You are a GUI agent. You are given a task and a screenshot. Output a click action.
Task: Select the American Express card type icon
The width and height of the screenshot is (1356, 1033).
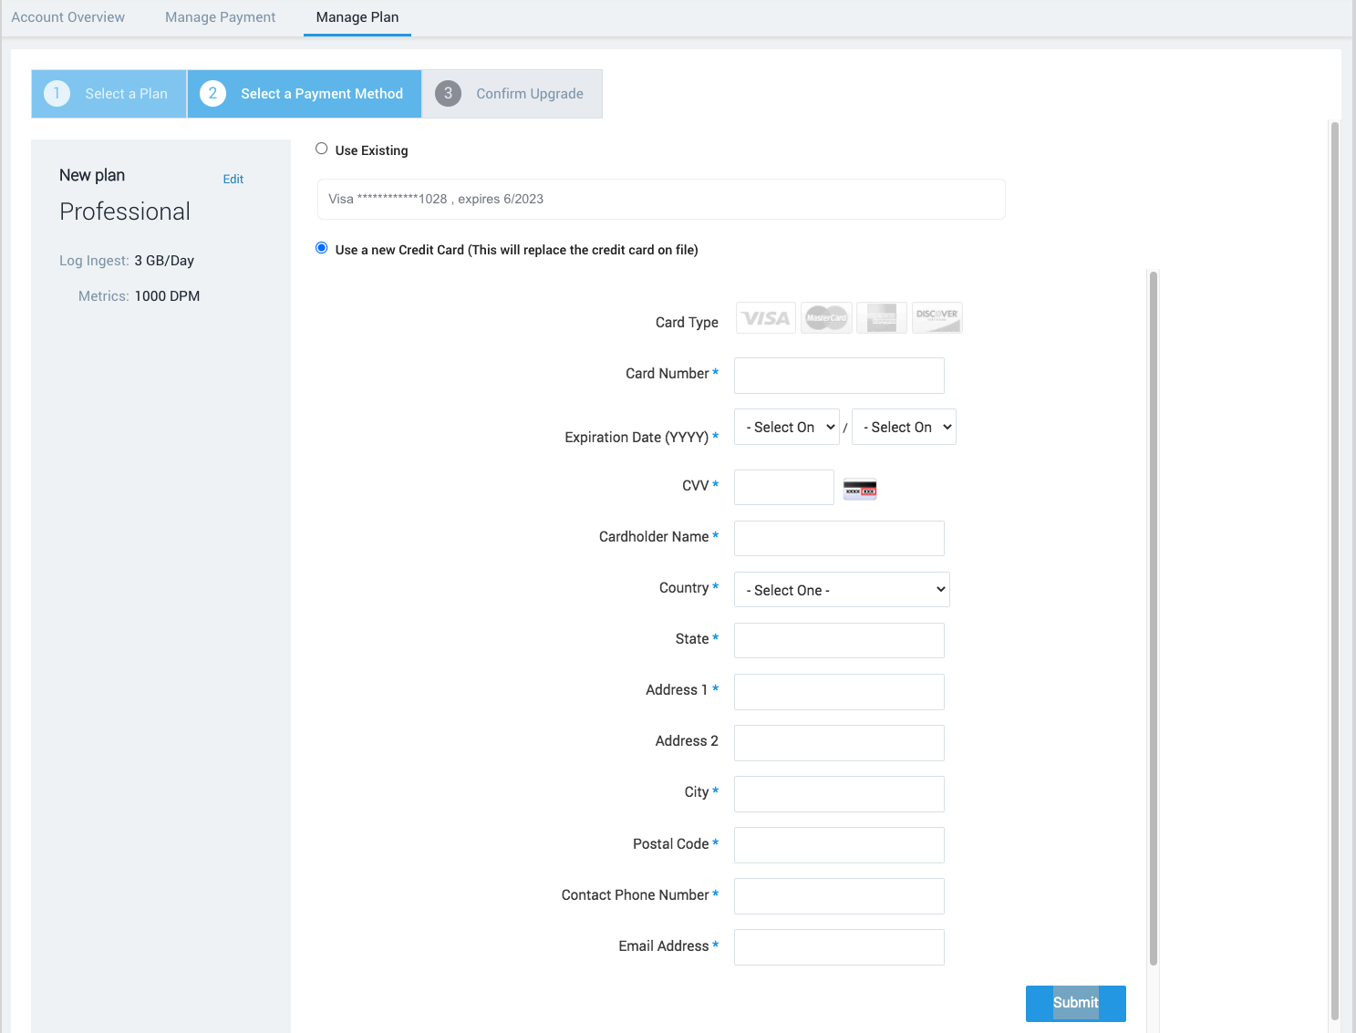coord(881,317)
